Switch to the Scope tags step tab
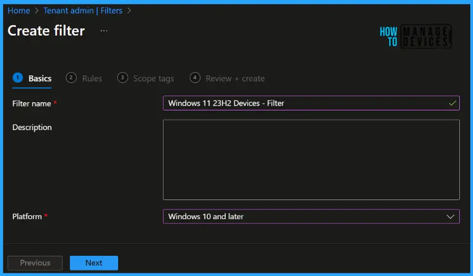This screenshot has height=276, width=473. coord(145,78)
